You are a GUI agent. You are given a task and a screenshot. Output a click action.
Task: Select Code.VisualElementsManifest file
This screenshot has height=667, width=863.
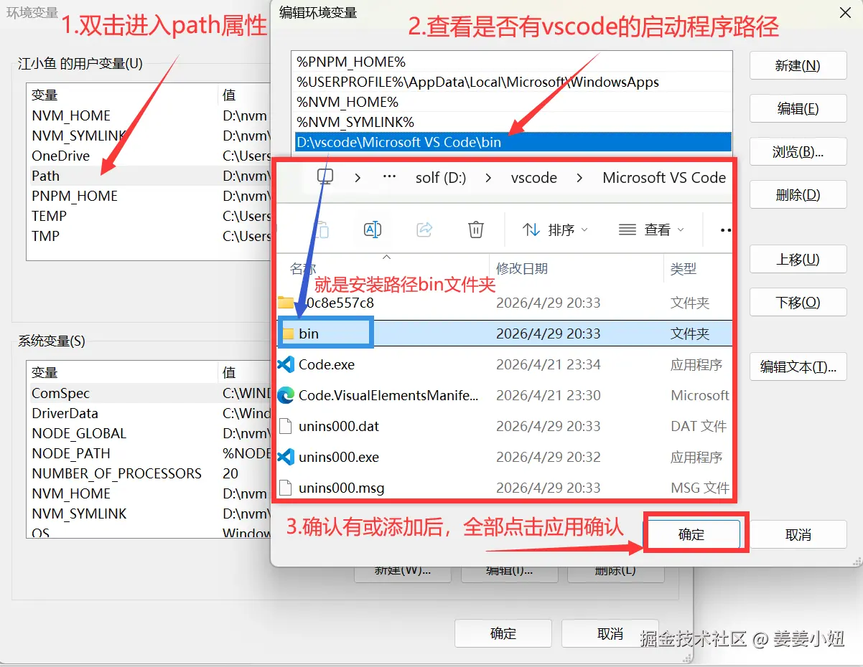(x=505, y=395)
